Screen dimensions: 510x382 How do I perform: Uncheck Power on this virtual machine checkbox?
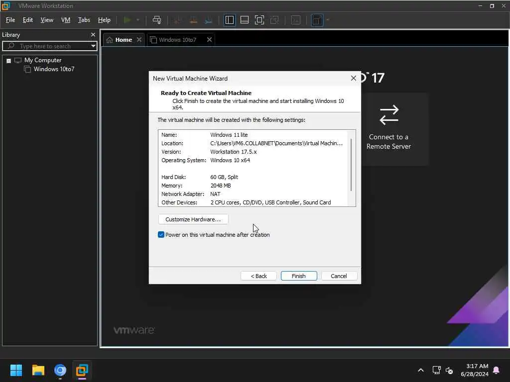[161, 235]
